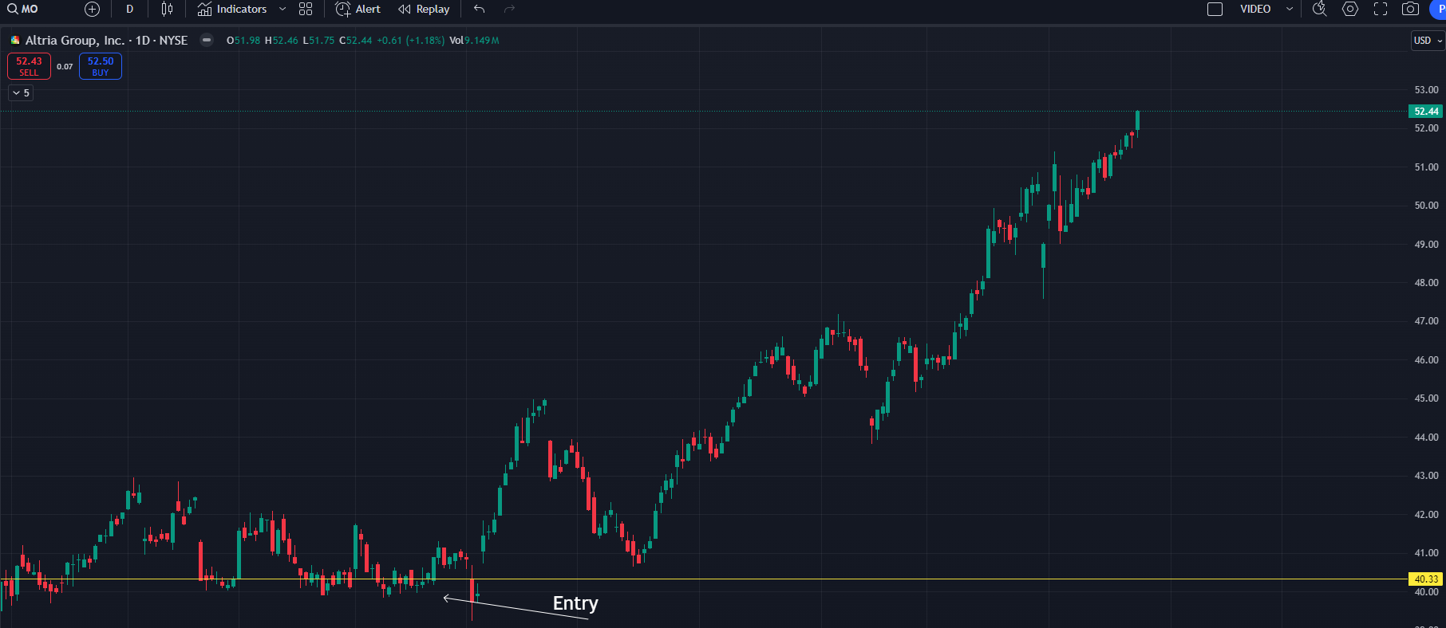
Task: Create a new Alert
Action: coord(358,10)
